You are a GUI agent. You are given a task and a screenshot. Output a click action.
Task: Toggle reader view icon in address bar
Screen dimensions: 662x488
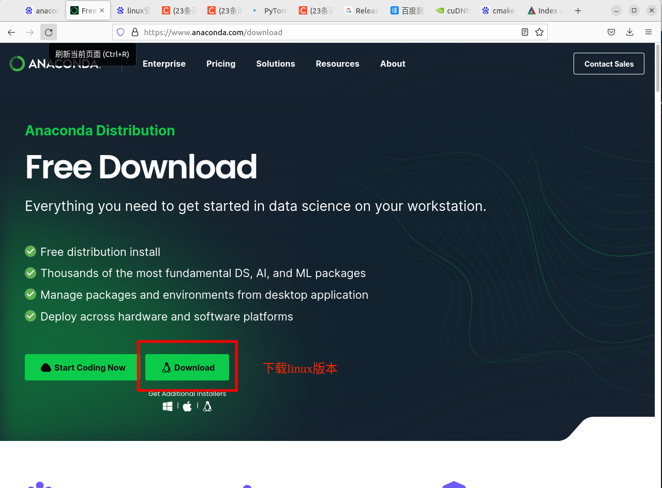(x=525, y=32)
